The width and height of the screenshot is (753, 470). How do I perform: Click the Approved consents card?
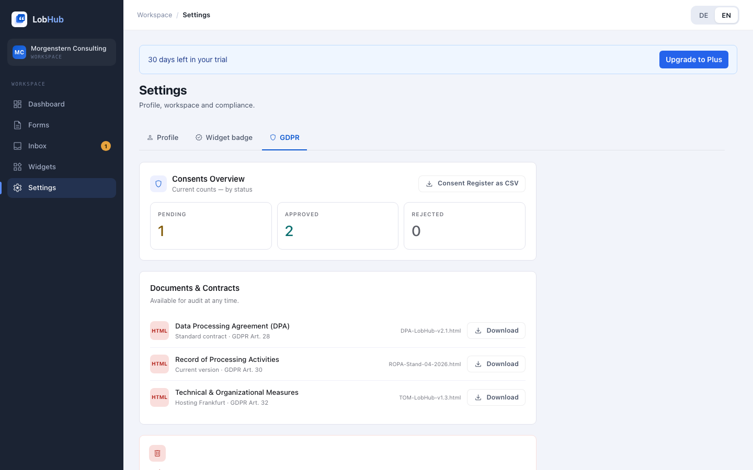click(338, 226)
